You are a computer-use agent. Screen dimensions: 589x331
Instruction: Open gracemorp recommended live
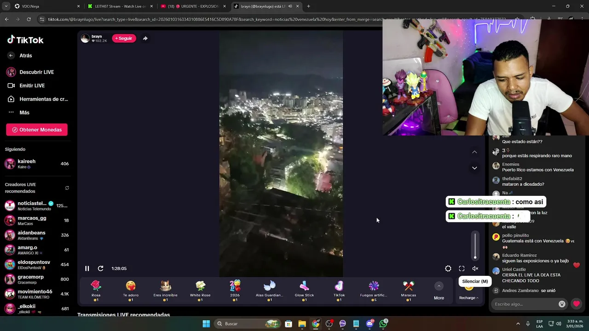[x=37, y=279]
